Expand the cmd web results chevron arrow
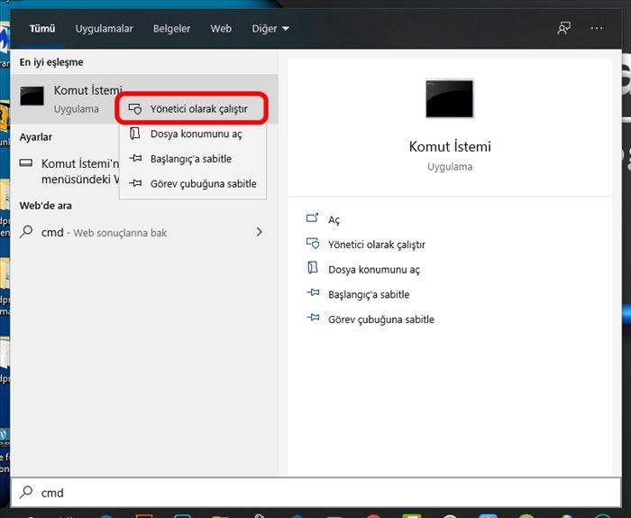The width and height of the screenshot is (631, 518). click(260, 232)
